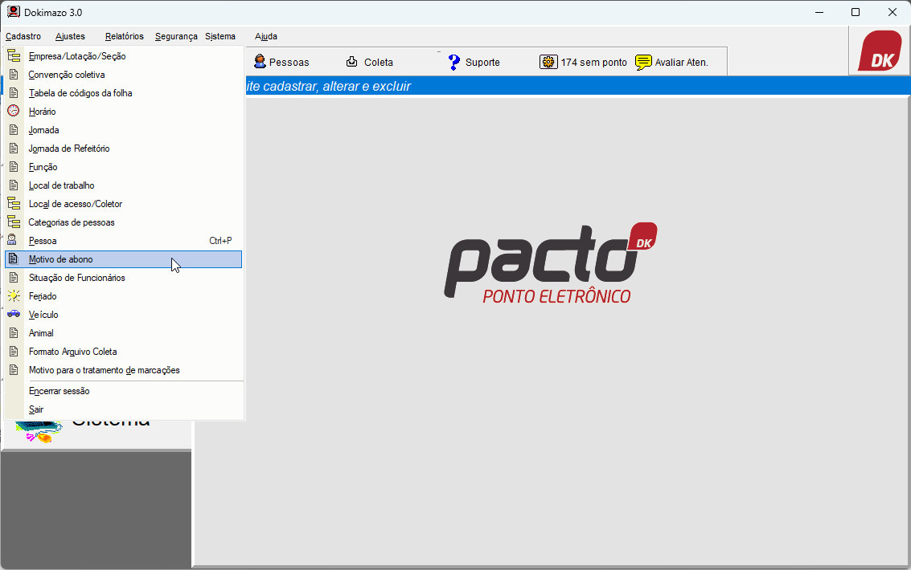Click Encerrar sessão to log out
This screenshot has height=570, width=911.
pyautogui.click(x=60, y=391)
